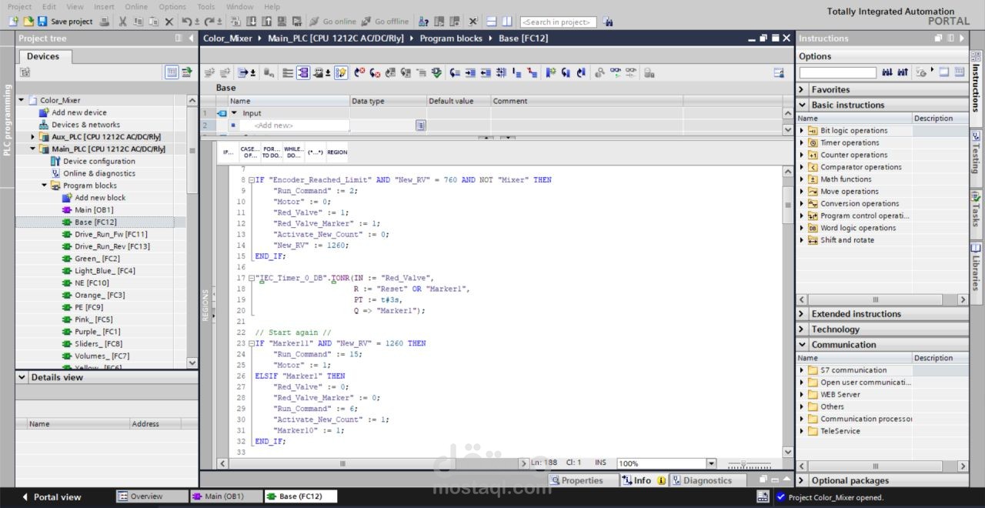
Task: Expand the Favorites section
Action: click(803, 89)
